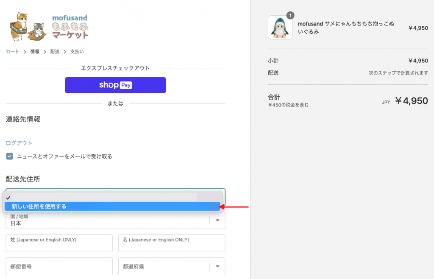Select the 情報 breadcrumb step
The image size is (434, 279).
point(35,52)
